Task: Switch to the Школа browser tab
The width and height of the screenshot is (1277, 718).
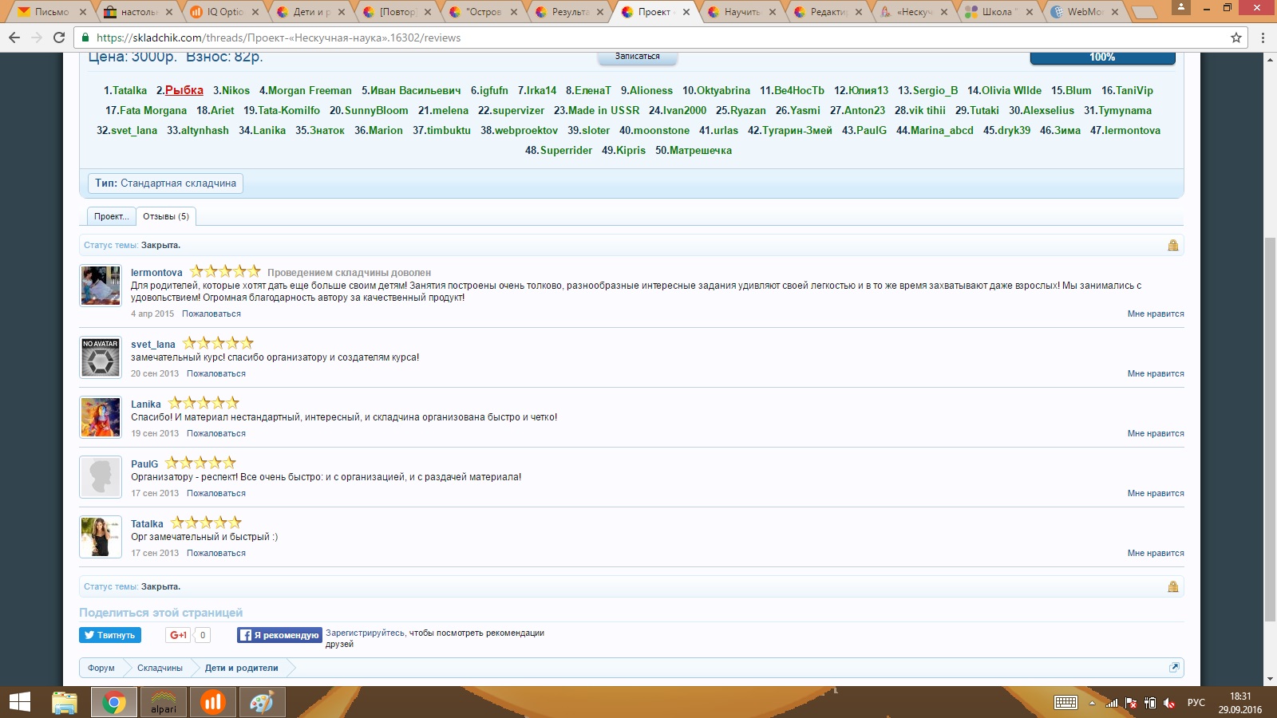Action: coord(998,12)
